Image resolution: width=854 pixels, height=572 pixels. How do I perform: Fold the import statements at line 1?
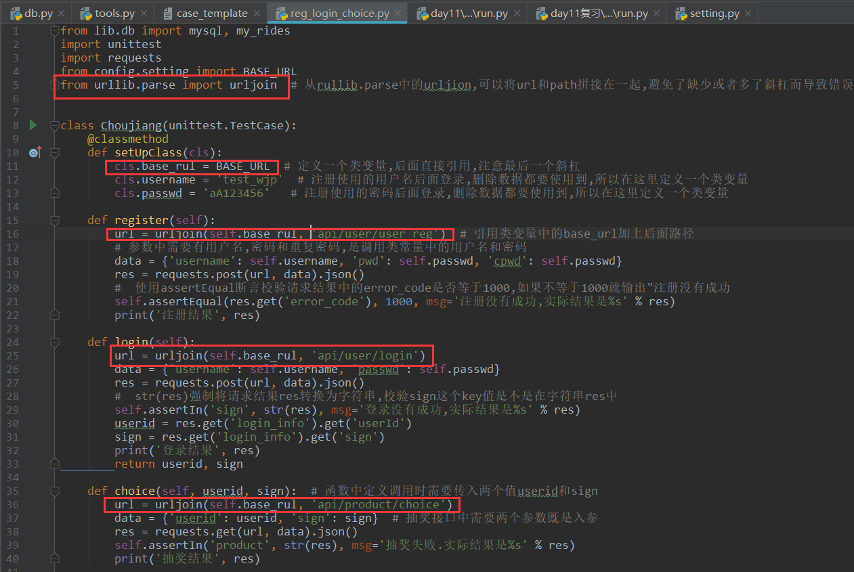pos(54,30)
